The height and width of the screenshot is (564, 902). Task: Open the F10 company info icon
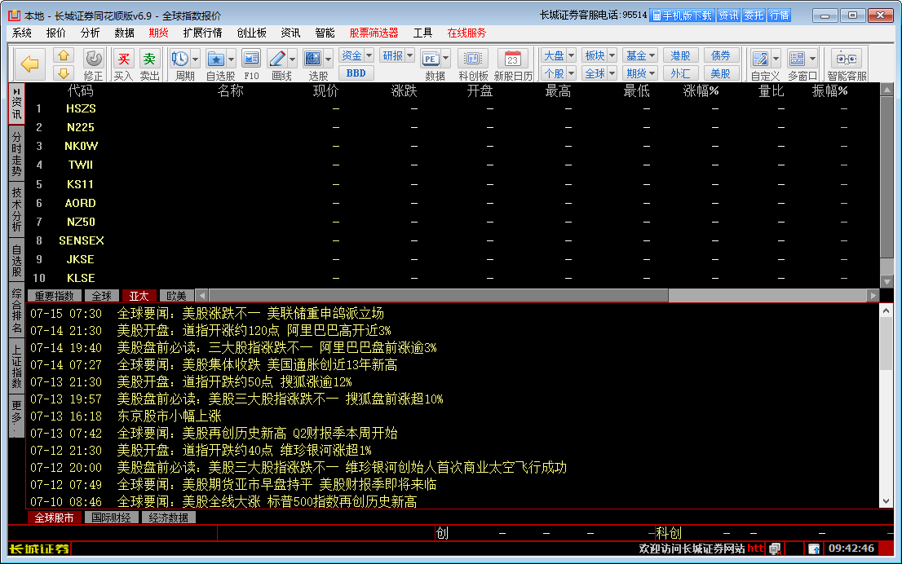click(251, 59)
